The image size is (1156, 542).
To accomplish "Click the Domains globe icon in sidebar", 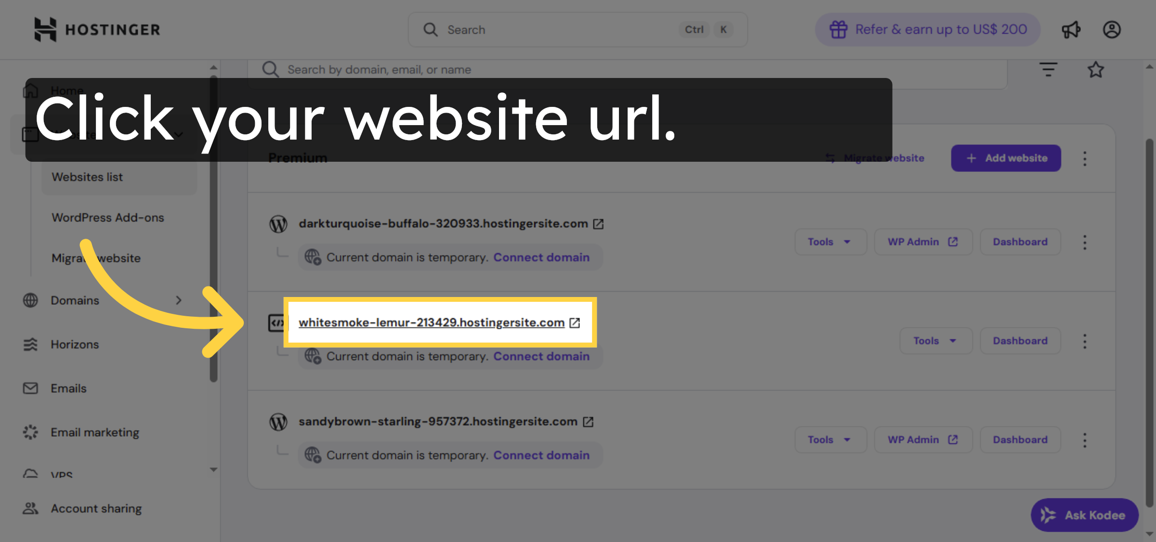I will [x=30, y=300].
